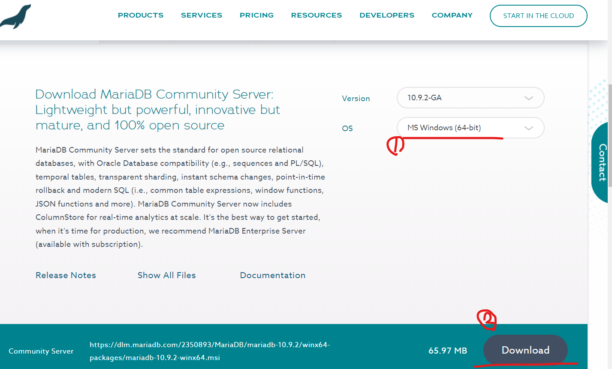Click the Community Server label
This screenshot has height=369, width=612.
tap(41, 351)
